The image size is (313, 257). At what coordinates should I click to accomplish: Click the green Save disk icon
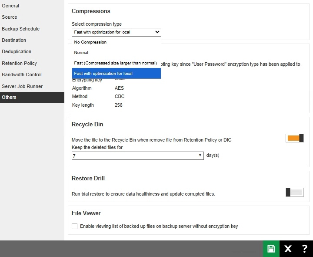point(271,249)
